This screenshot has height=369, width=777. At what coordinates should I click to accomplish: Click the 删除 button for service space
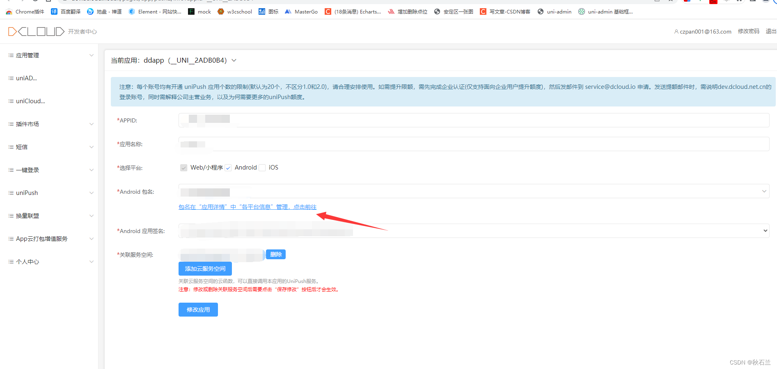pyautogui.click(x=276, y=254)
